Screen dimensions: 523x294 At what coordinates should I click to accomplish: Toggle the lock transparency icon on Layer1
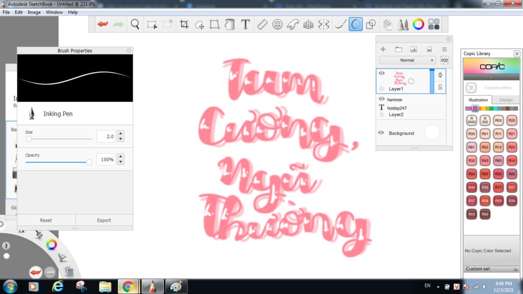[x=440, y=87]
